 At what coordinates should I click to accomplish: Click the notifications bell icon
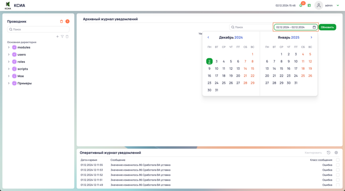point(301,6)
